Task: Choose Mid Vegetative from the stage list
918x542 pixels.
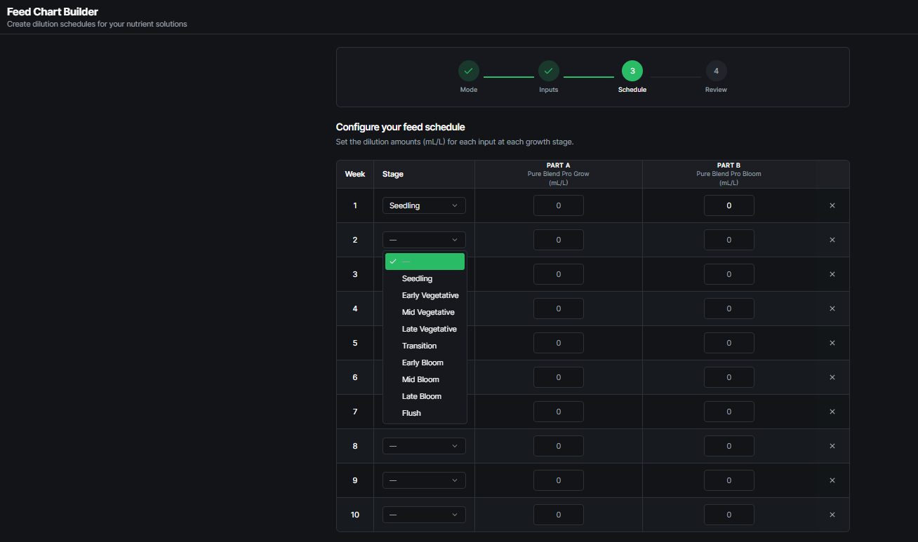Action: point(425,312)
